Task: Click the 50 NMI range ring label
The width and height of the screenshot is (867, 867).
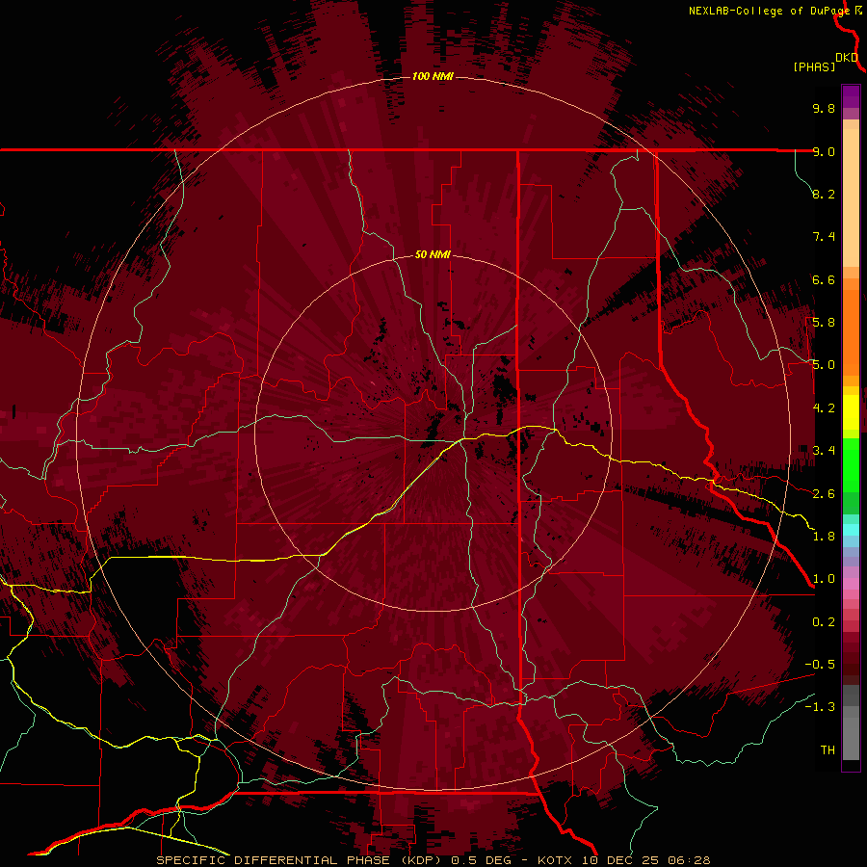Action: (x=433, y=254)
